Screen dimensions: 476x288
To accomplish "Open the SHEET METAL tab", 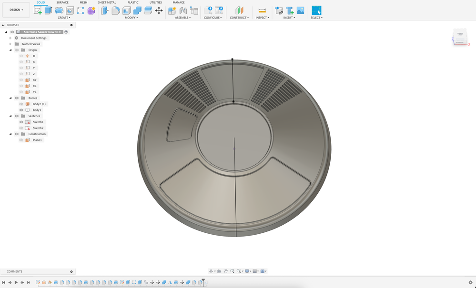I will [x=107, y=2].
